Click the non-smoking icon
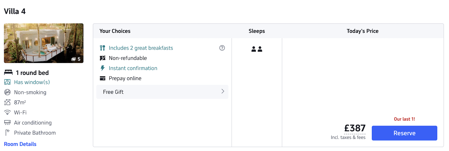The height and width of the screenshot is (151, 449). [x=7, y=92]
